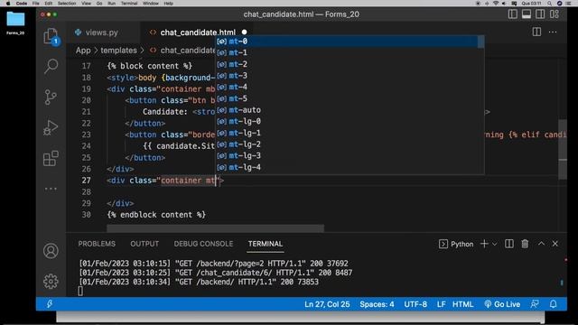The height and width of the screenshot is (325, 578).
Task: Select mt-lg-0 suggestion
Action: tap(347, 121)
